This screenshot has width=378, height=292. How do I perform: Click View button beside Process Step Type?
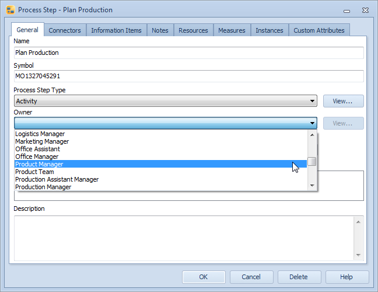pyautogui.click(x=343, y=101)
